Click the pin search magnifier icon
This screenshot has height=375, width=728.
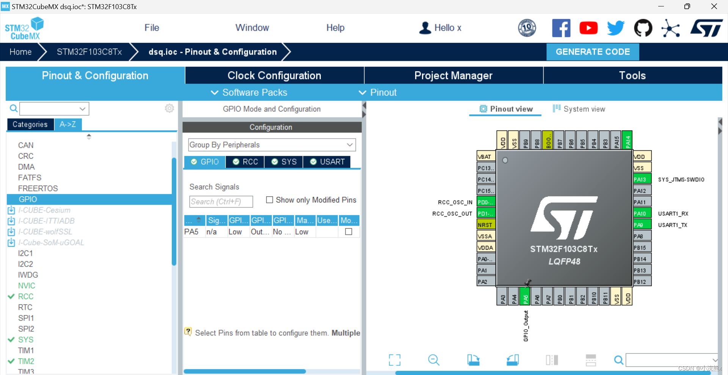(619, 360)
